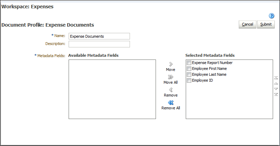
Task: Select the Employee Last Name text
Action: click(x=209, y=74)
